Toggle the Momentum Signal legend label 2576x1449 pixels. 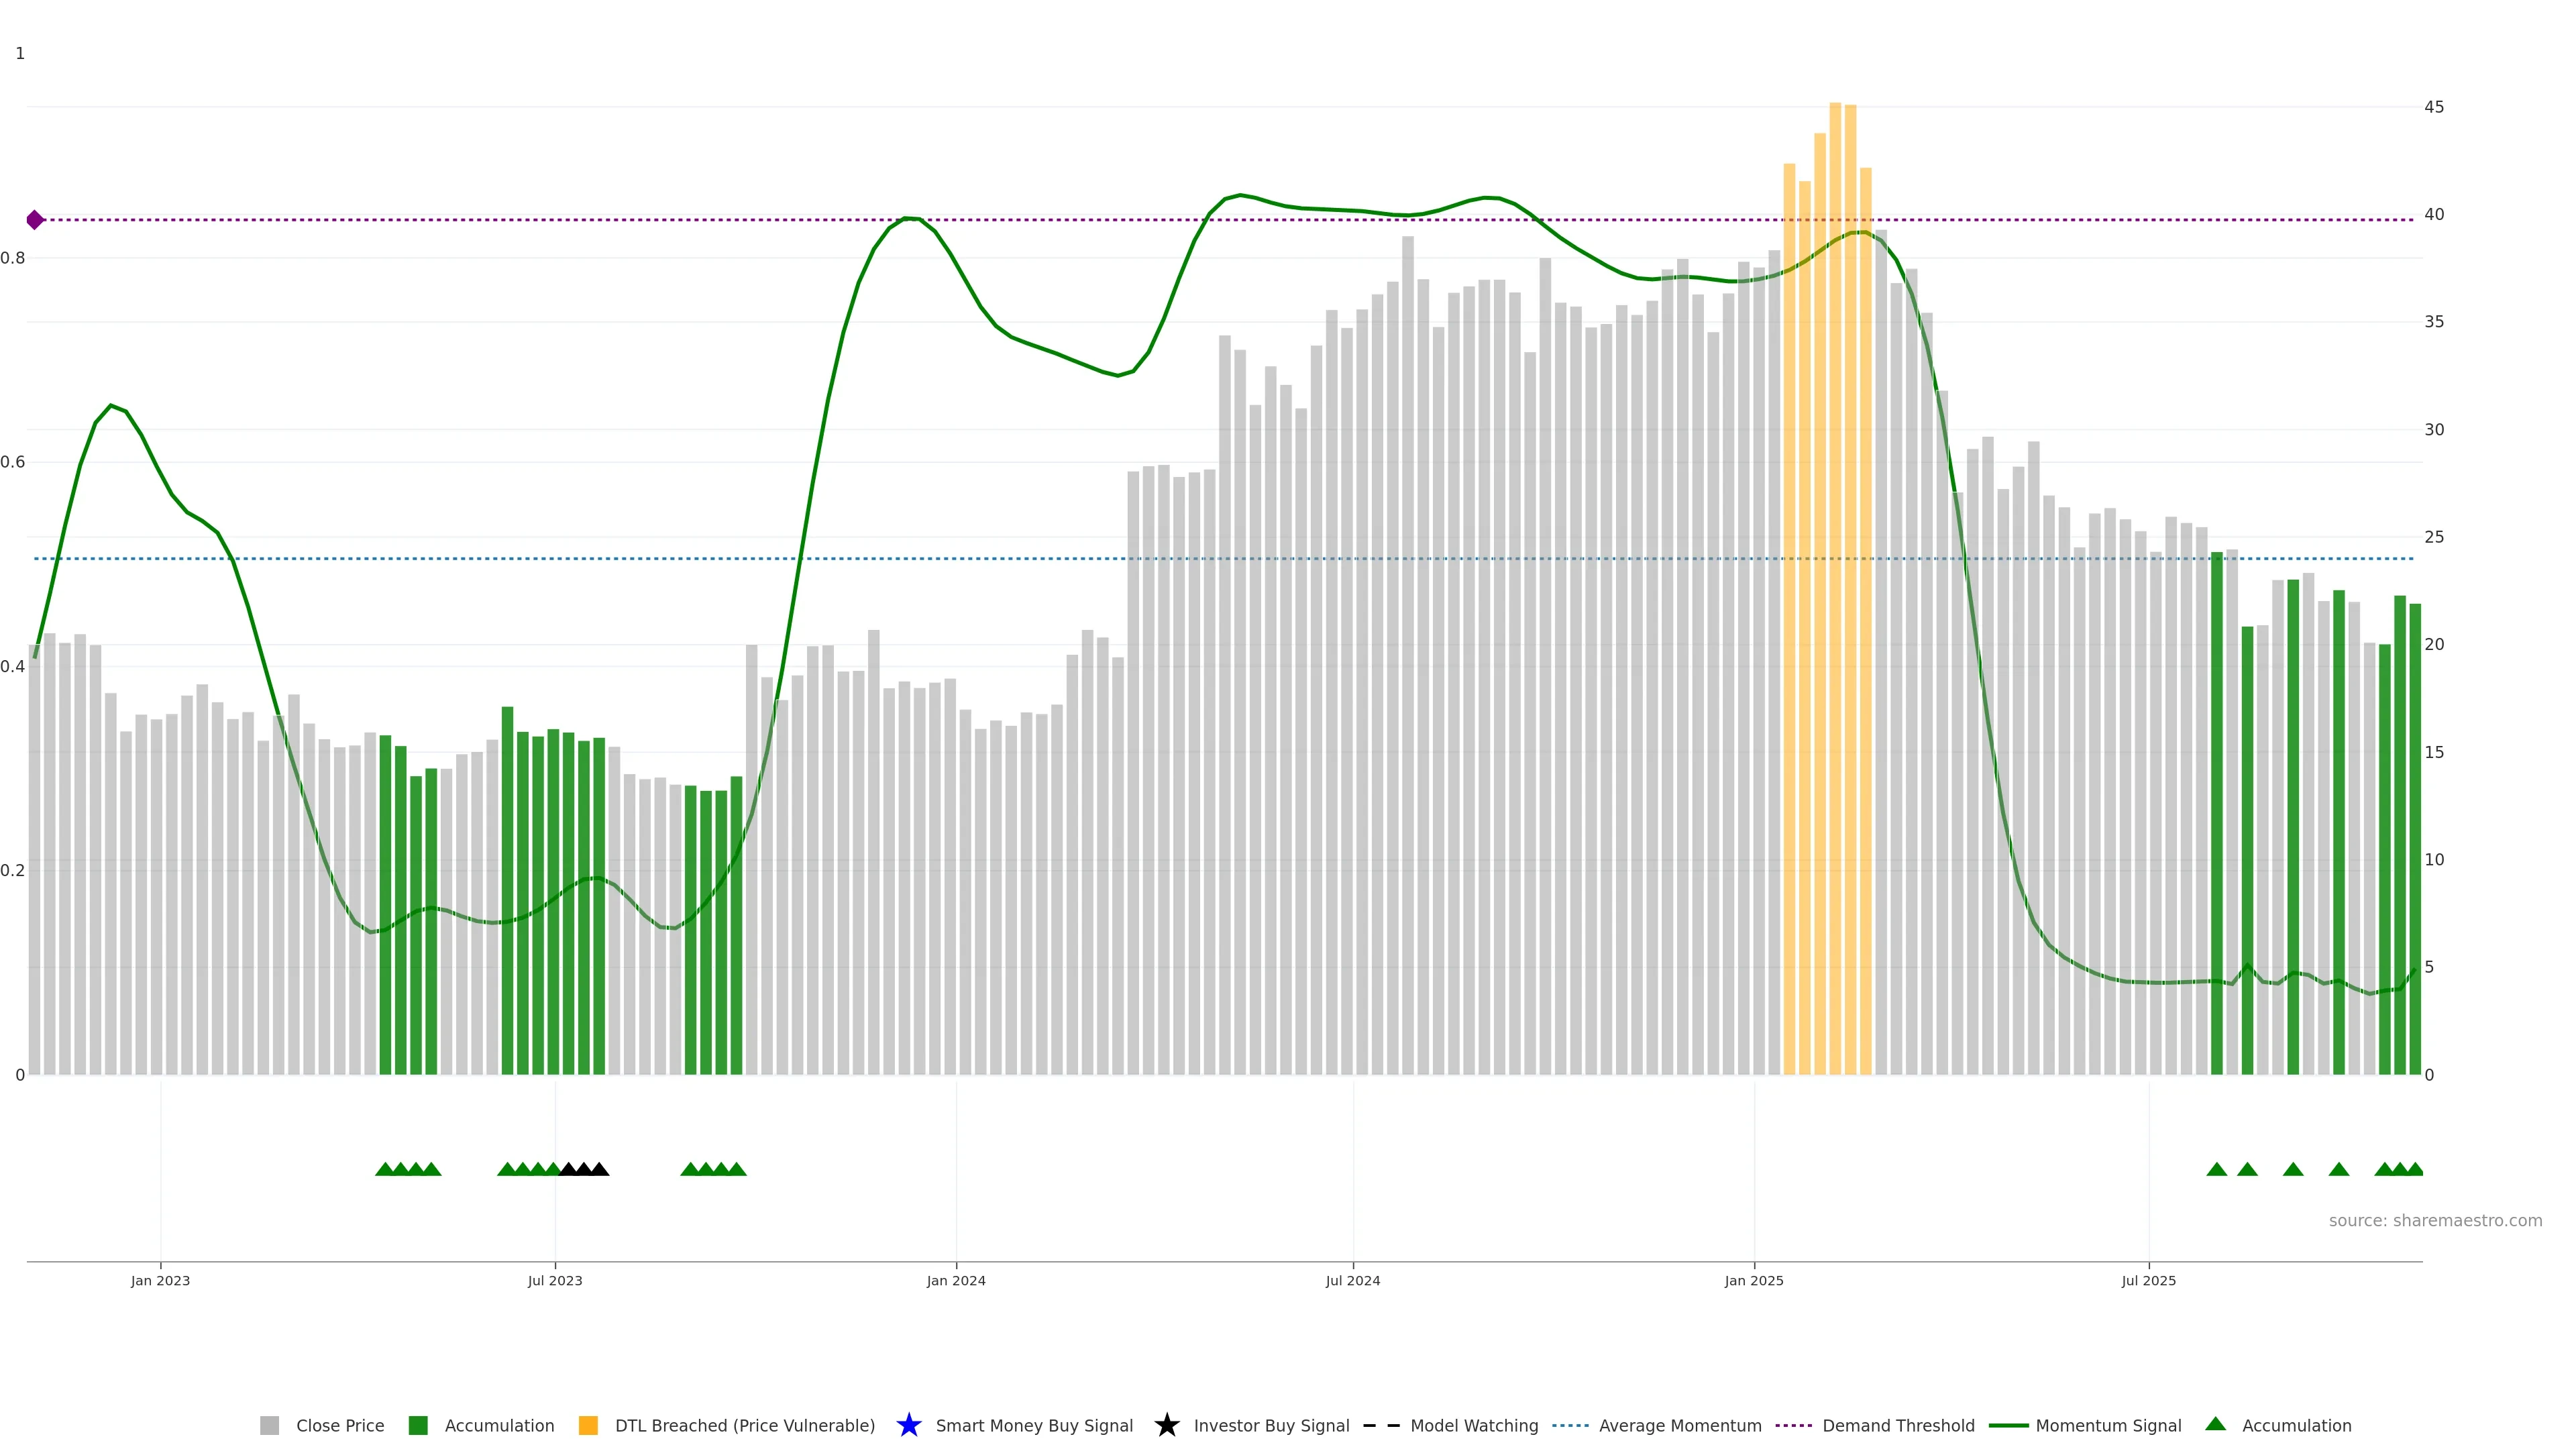tap(2108, 1425)
